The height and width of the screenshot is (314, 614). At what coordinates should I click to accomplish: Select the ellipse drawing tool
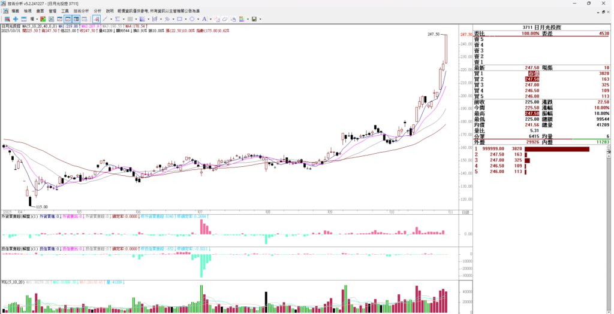click(192, 19)
